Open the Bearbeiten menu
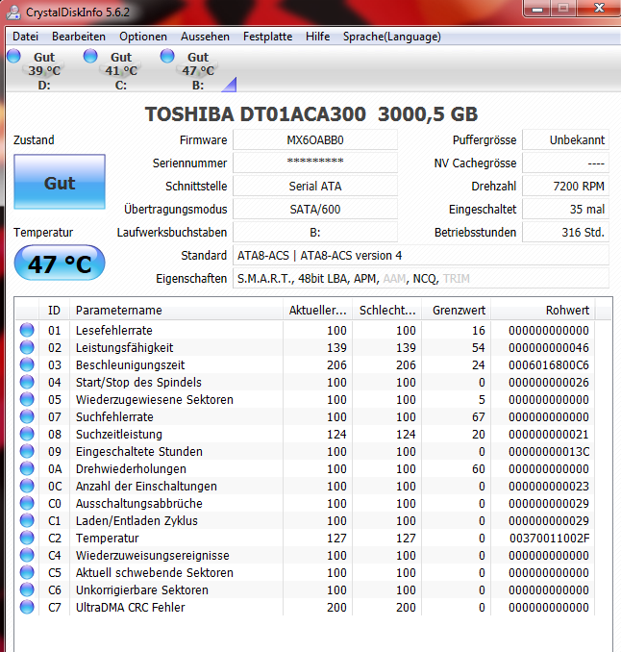Viewport: 621px width, 652px height. coord(79,37)
